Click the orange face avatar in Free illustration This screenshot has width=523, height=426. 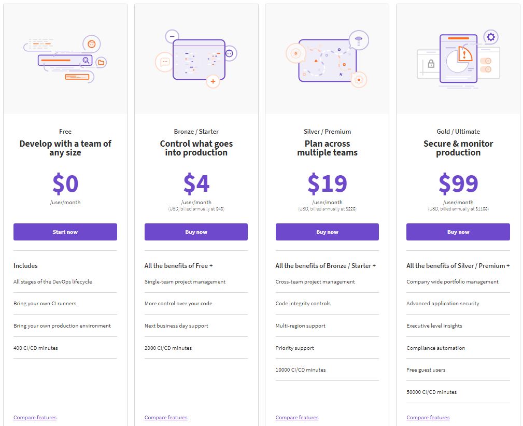pos(92,44)
